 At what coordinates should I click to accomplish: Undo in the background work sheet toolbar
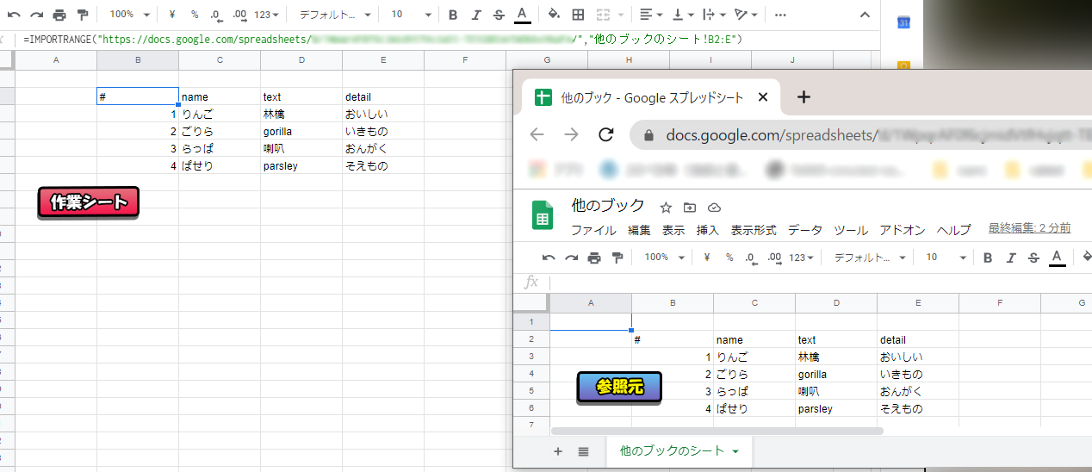(14, 15)
